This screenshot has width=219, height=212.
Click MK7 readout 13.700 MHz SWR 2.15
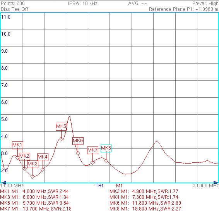pyautogui.click(x=36, y=209)
